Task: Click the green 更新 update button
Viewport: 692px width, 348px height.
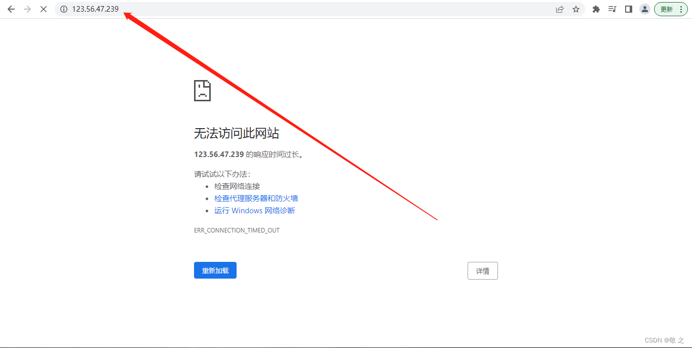Action: (x=666, y=9)
